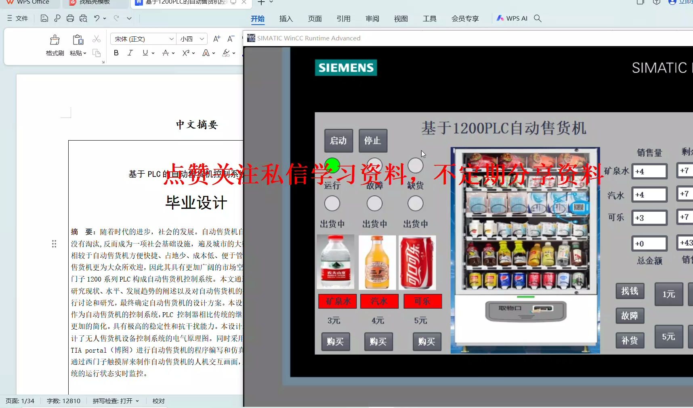Screen dimensions: 693x408
Task: Apply underline formatting
Action: (145, 53)
